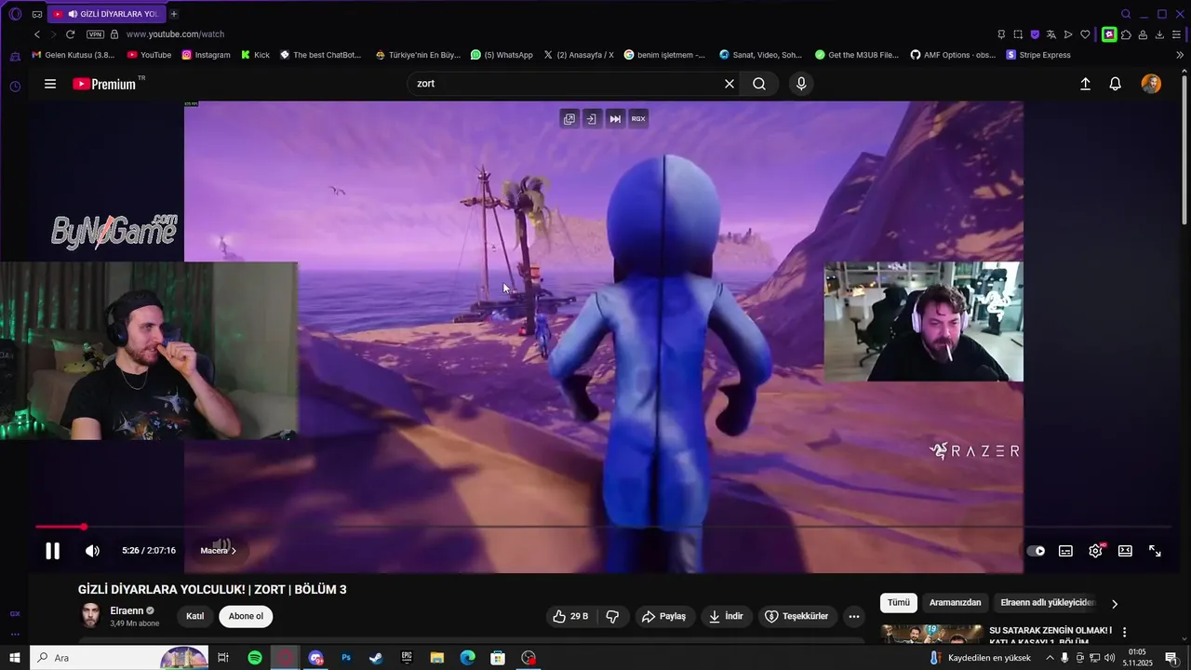The image size is (1191, 670).
Task: Open Gelen Kutusu bookmark
Action: [x=74, y=55]
